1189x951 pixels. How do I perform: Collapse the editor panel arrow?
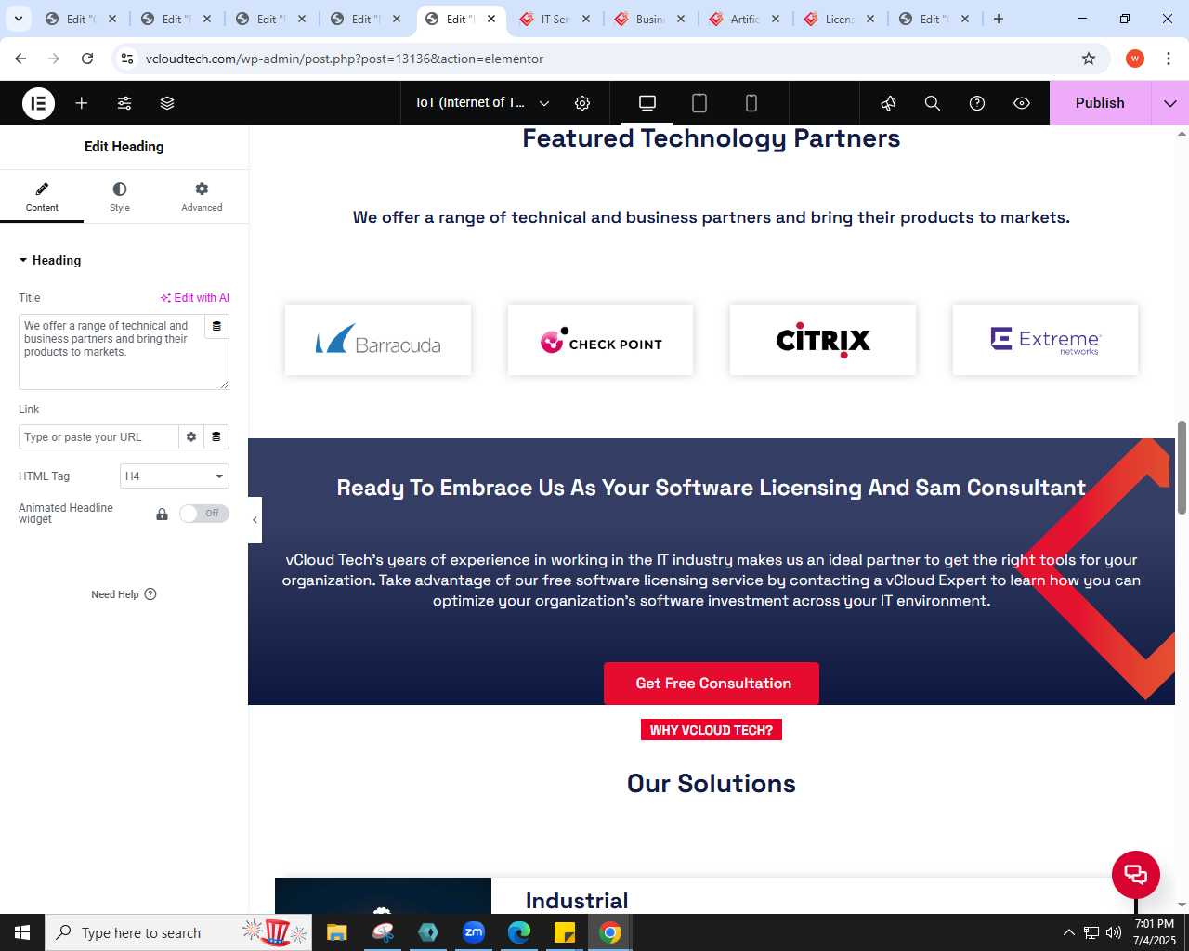(255, 520)
